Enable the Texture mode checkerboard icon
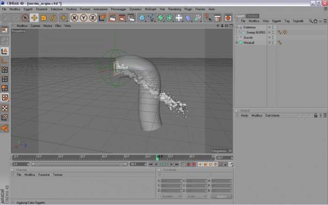The image size is (328, 205). click(x=5, y=108)
